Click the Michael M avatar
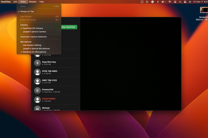208x138 pixels. click(x=37, y=108)
